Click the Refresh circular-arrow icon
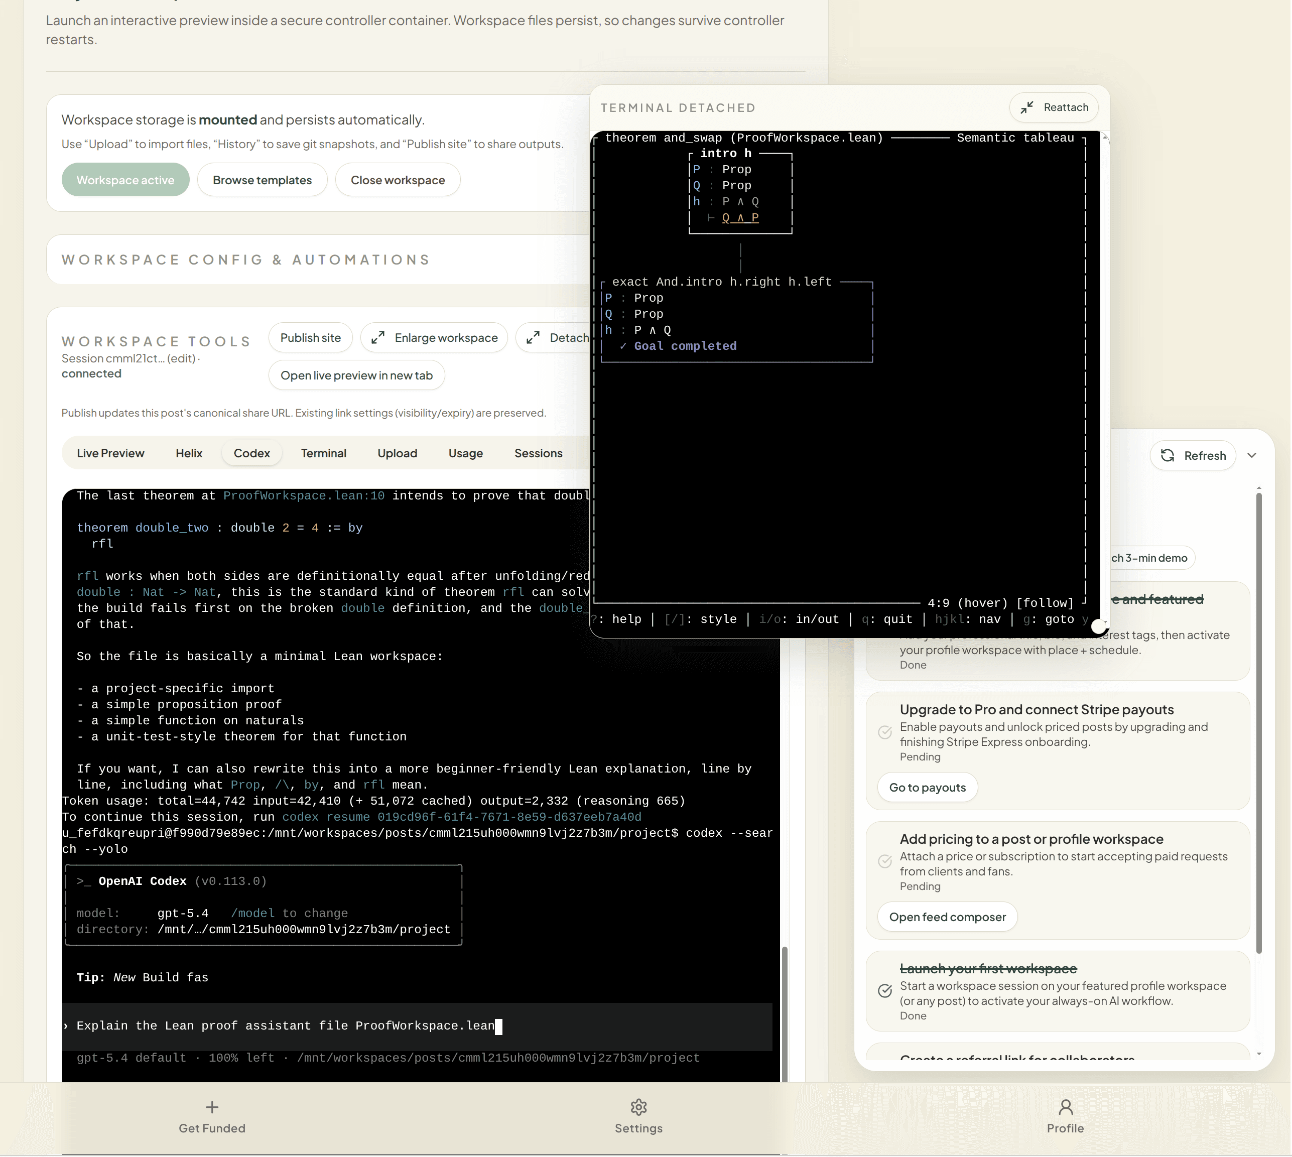 click(1168, 455)
